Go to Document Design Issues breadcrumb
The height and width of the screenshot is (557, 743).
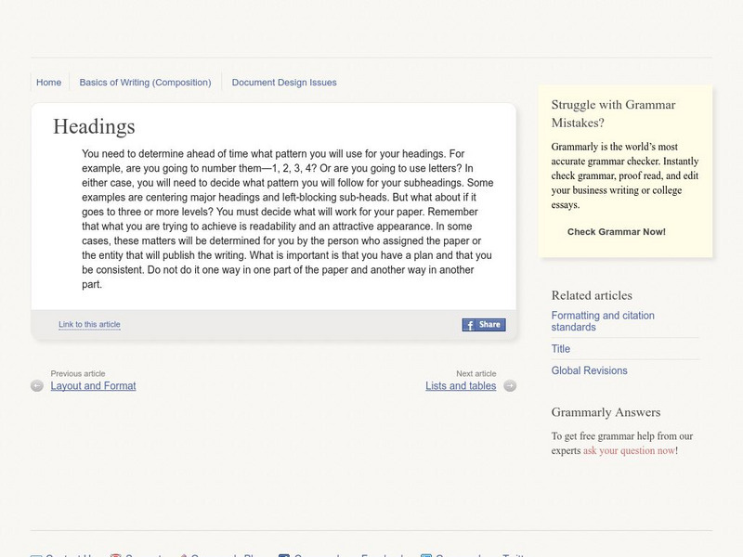coord(284,83)
